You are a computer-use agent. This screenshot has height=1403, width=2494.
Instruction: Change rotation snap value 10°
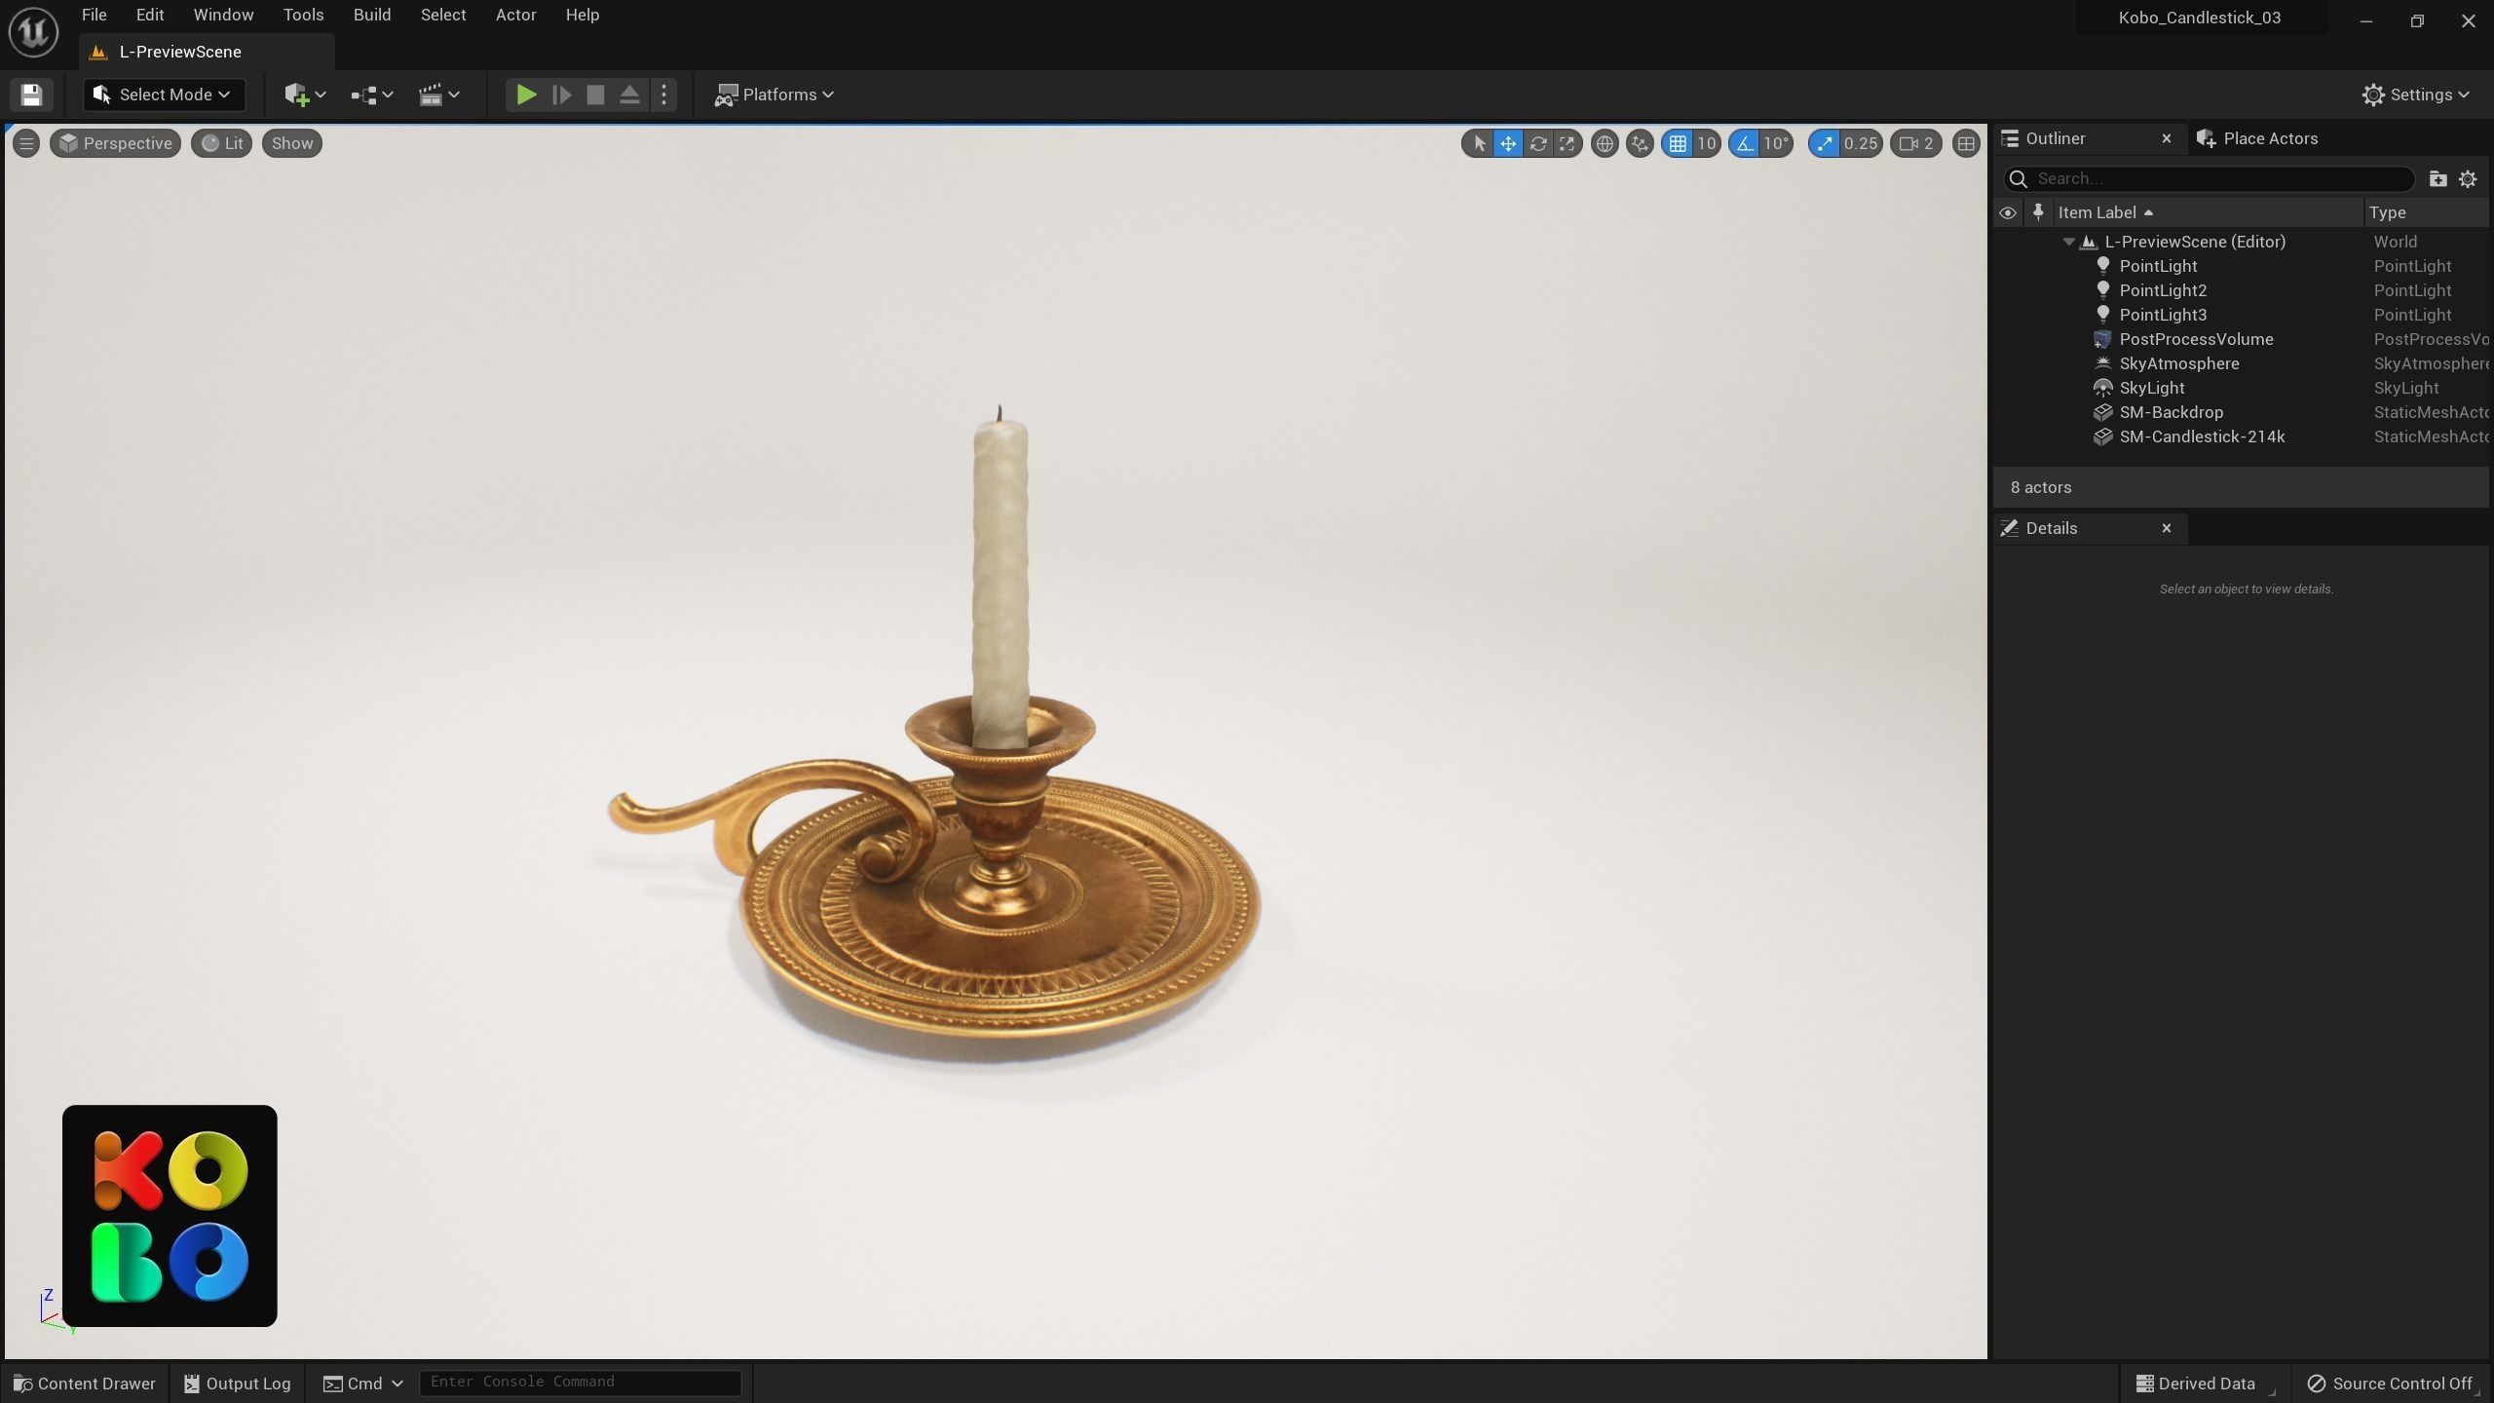[x=1776, y=143]
